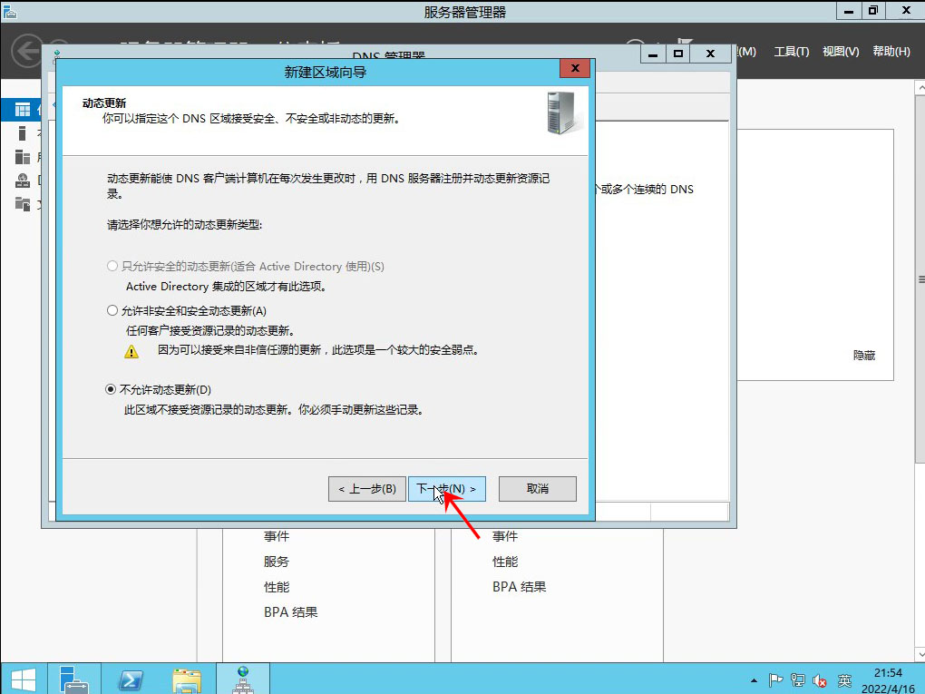
Task: Select DNS role icon in sidebar
Action: coord(23,181)
